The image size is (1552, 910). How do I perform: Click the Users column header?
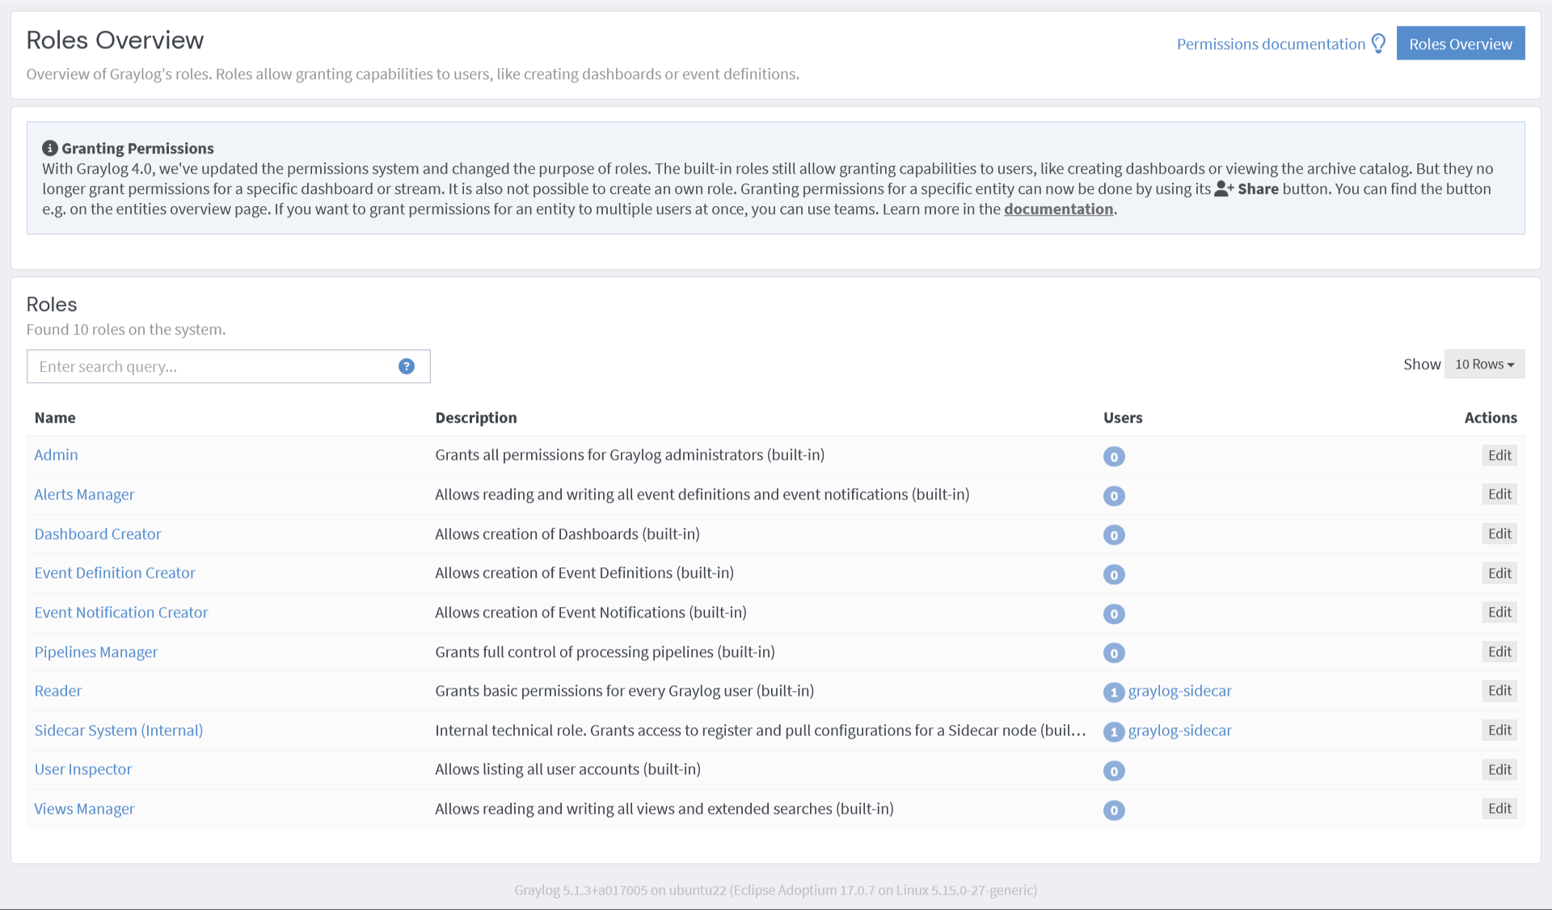point(1123,417)
